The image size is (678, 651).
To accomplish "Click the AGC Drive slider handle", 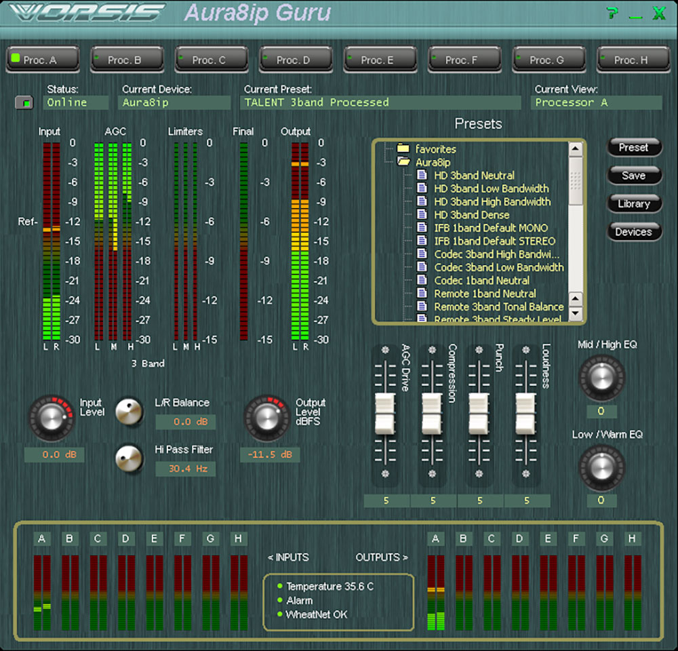I will (385, 414).
